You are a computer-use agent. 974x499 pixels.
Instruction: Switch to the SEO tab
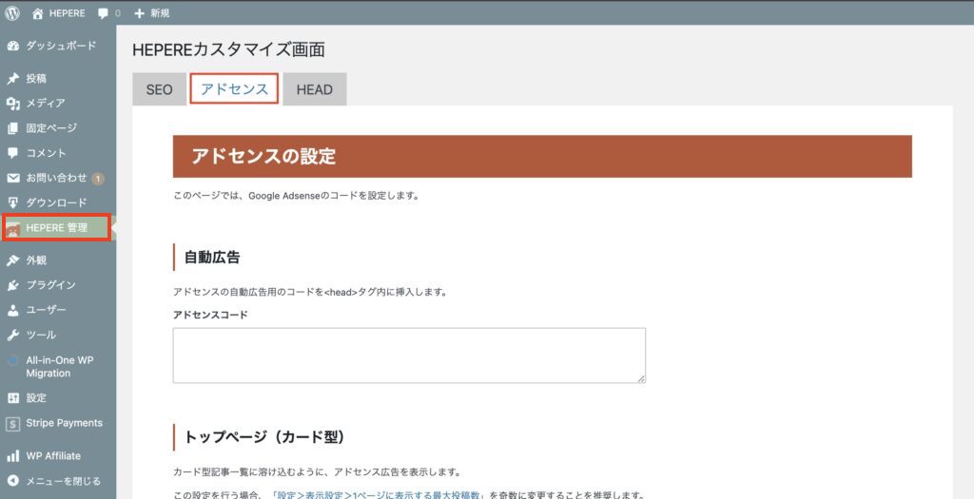159,89
